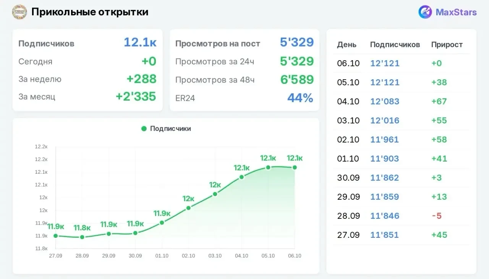
Task: Select the "ER24" label
Action: point(185,98)
